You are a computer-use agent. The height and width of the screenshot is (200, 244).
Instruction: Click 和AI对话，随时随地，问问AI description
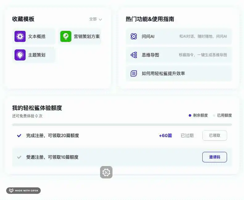[x=203, y=36]
